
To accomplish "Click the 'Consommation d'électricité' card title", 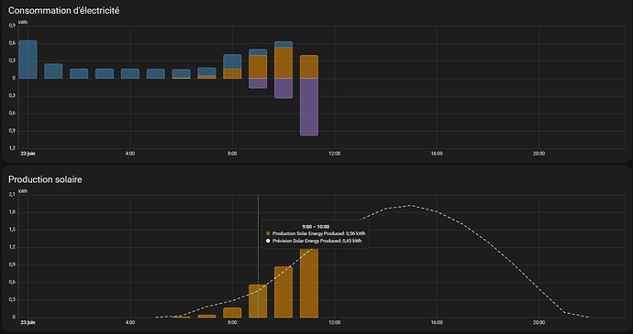I will pyautogui.click(x=64, y=11).
